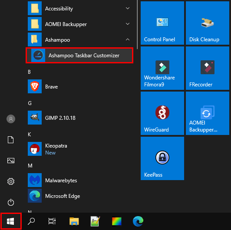Open Settings gear in Start sidebar
This screenshot has height=230, width=231.
11,181
